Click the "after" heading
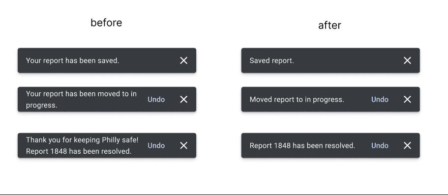Viewport: 448px width, 195px height. pyautogui.click(x=329, y=25)
